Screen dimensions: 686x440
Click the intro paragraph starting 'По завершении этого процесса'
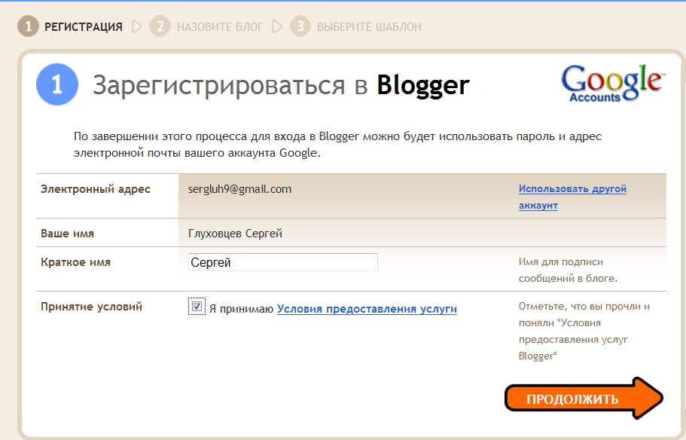337,145
